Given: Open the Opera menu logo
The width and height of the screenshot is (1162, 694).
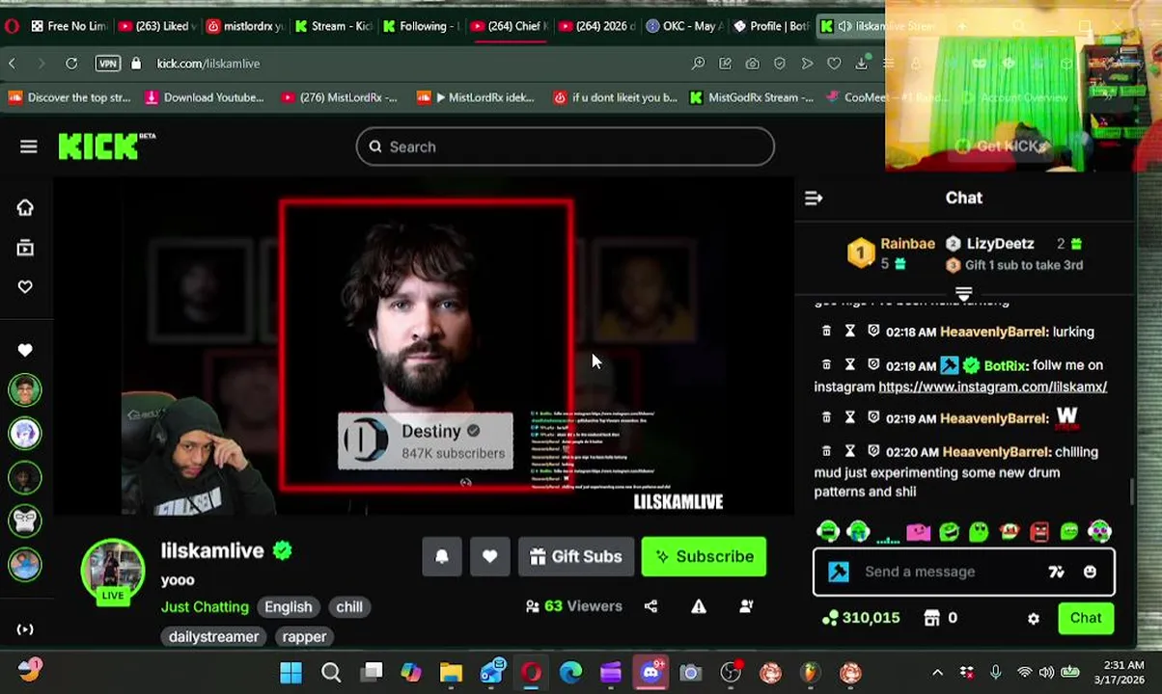Looking at the screenshot, I should pyautogui.click(x=11, y=26).
